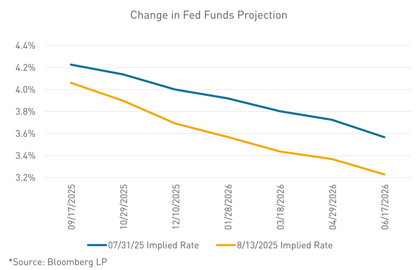Click the orange legend line swatch
418x270 pixels.
click(224, 245)
